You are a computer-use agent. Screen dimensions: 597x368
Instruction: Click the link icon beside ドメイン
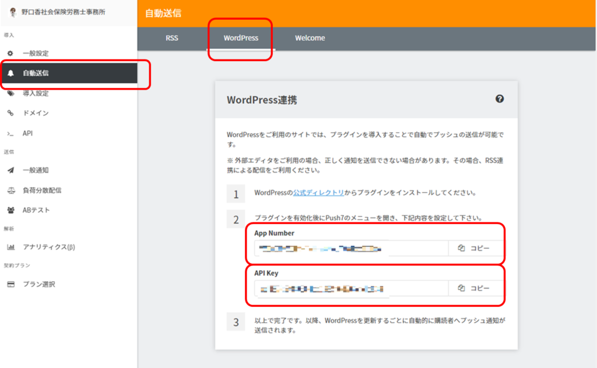[x=10, y=113]
